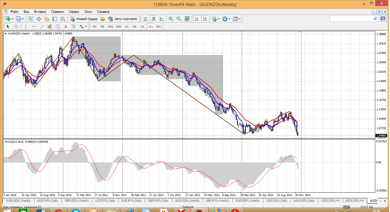Viewport: 390px width, 212px height.
Task: Click the Default profile in status bar
Action: point(188,207)
